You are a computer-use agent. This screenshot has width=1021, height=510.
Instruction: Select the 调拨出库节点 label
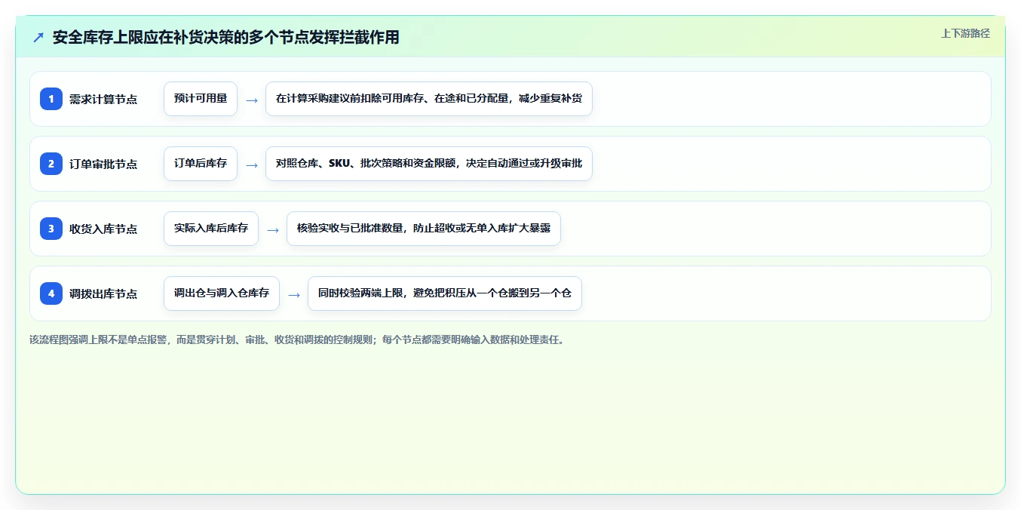tap(103, 293)
